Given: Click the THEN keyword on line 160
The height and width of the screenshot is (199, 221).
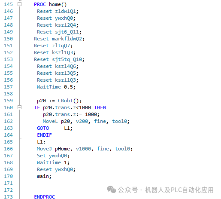Looking at the screenshot, I should (x=100, y=107).
